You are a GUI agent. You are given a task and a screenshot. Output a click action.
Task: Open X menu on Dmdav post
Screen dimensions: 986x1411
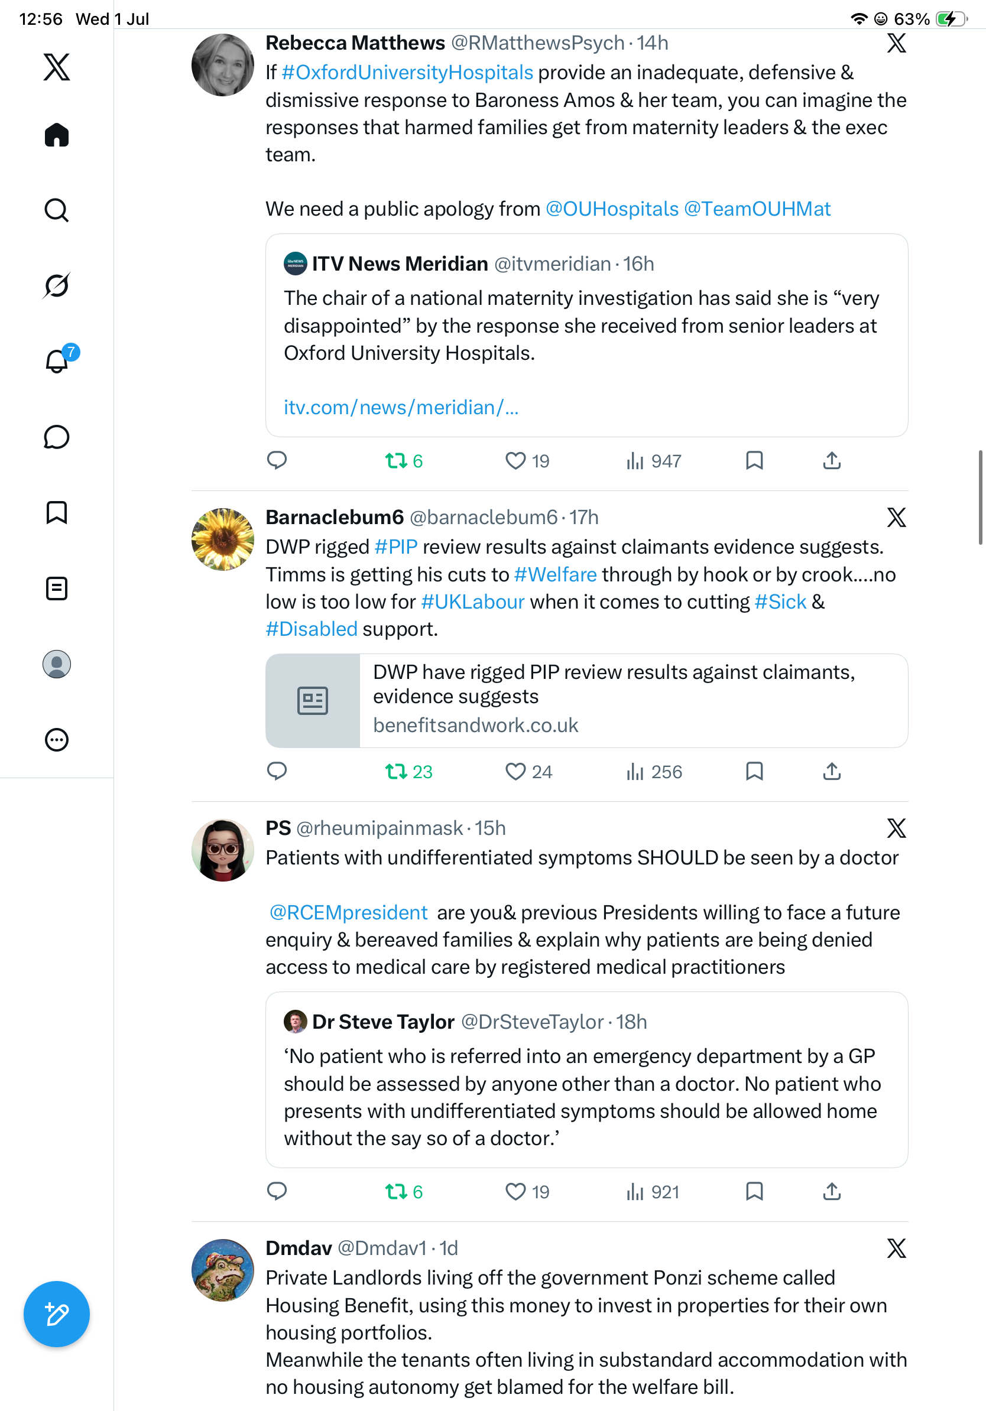(896, 1248)
